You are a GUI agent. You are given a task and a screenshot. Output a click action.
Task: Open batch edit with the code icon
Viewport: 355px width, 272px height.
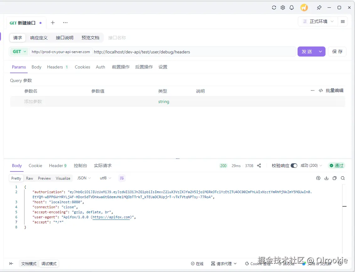tap(320, 90)
